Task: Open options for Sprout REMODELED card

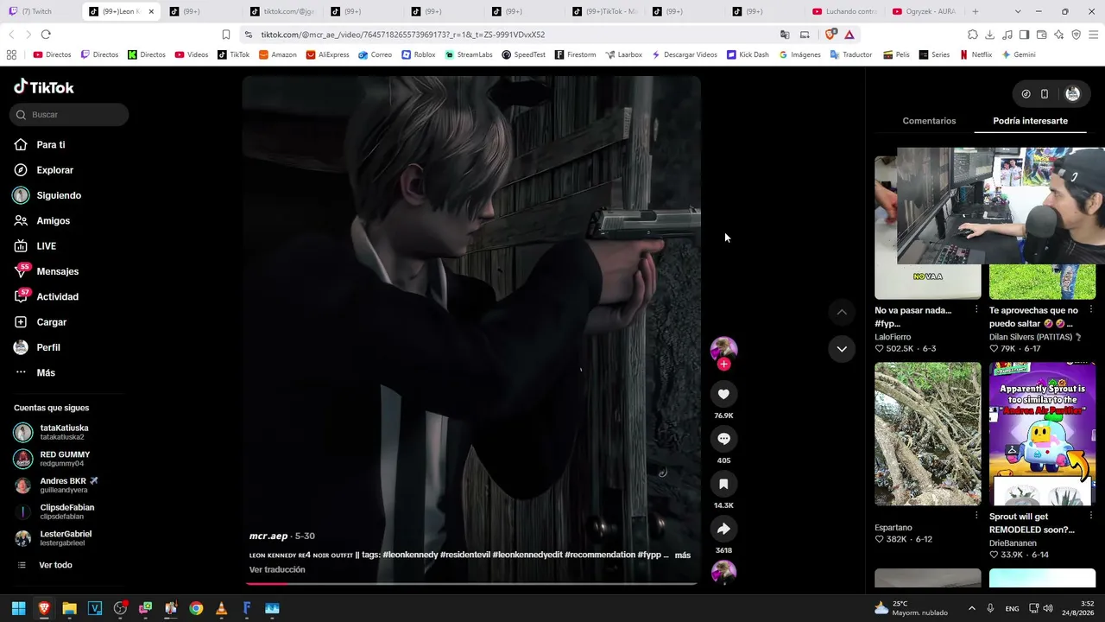Action: [x=1091, y=517]
